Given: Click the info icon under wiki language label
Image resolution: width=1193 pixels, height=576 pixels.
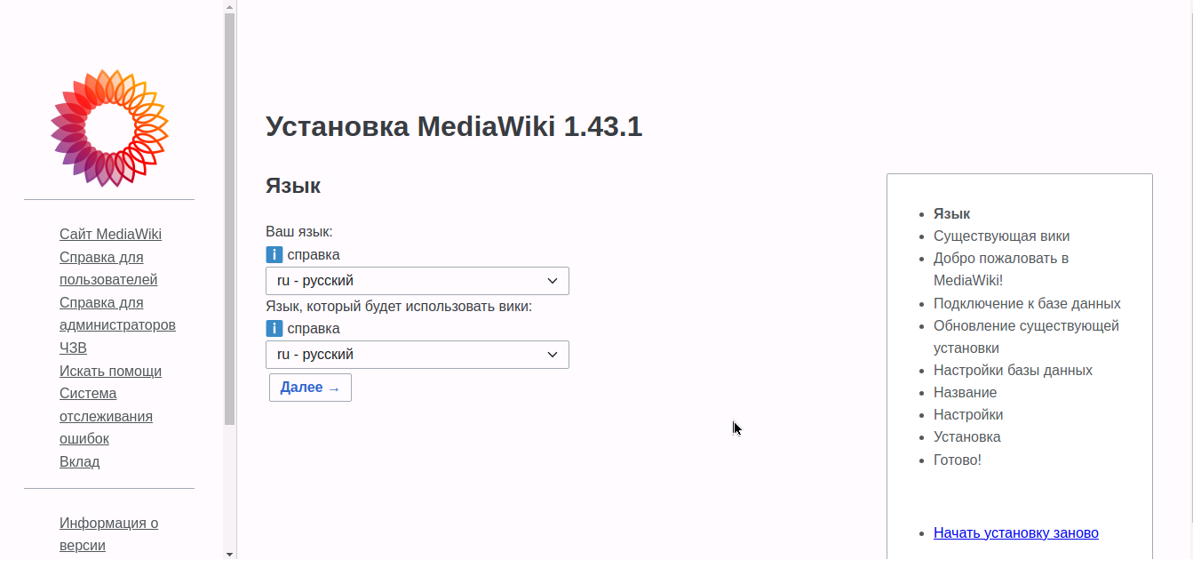Looking at the screenshot, I should 274,329.
